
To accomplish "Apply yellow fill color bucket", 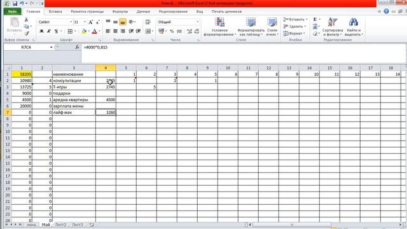I will tap(84, 31).
